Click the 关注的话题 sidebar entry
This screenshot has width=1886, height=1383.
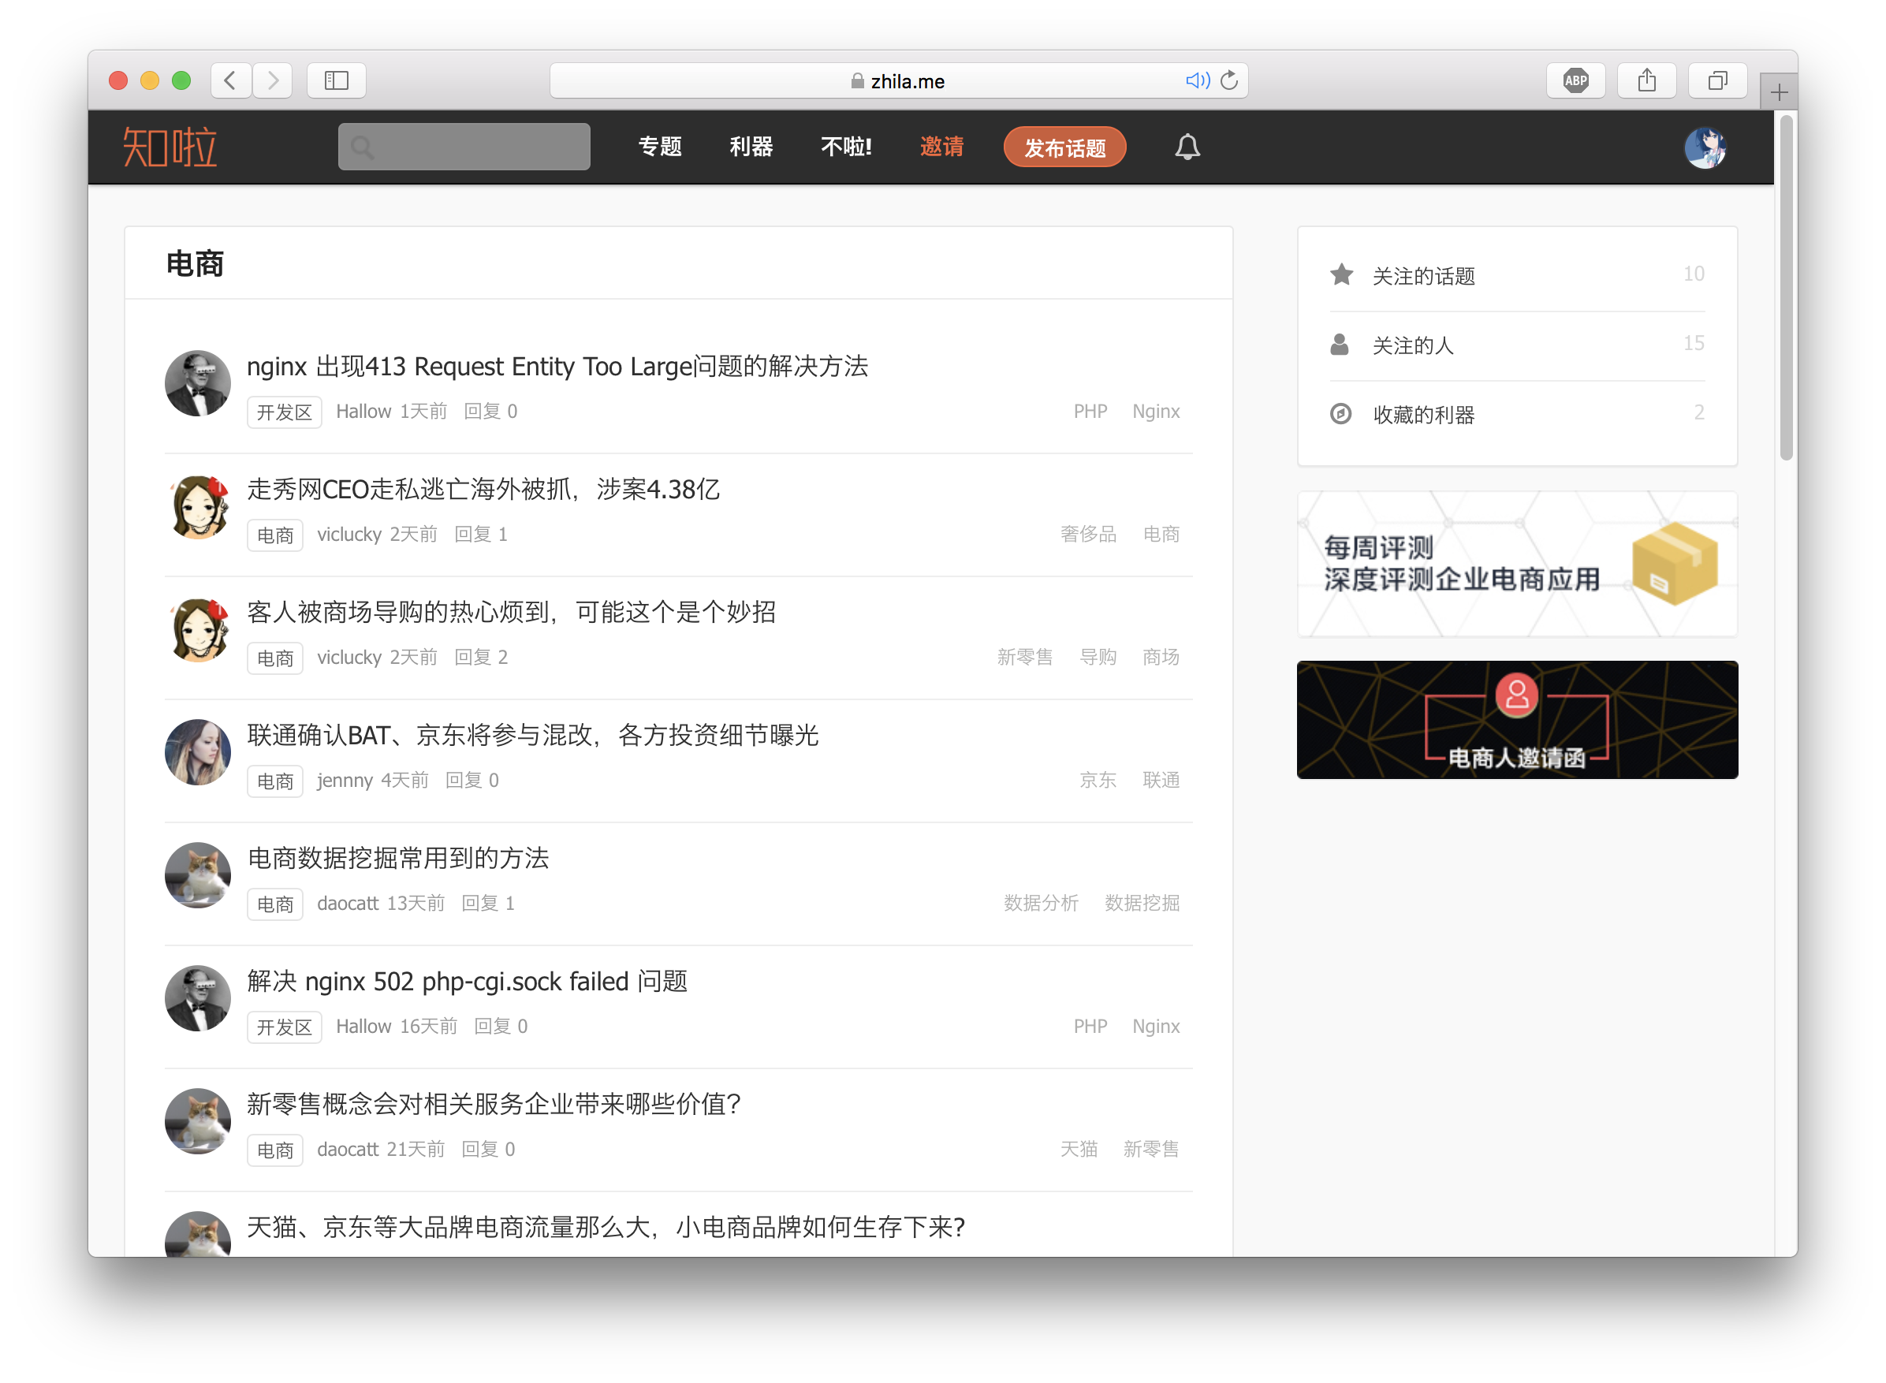[x=1423, y=276]
